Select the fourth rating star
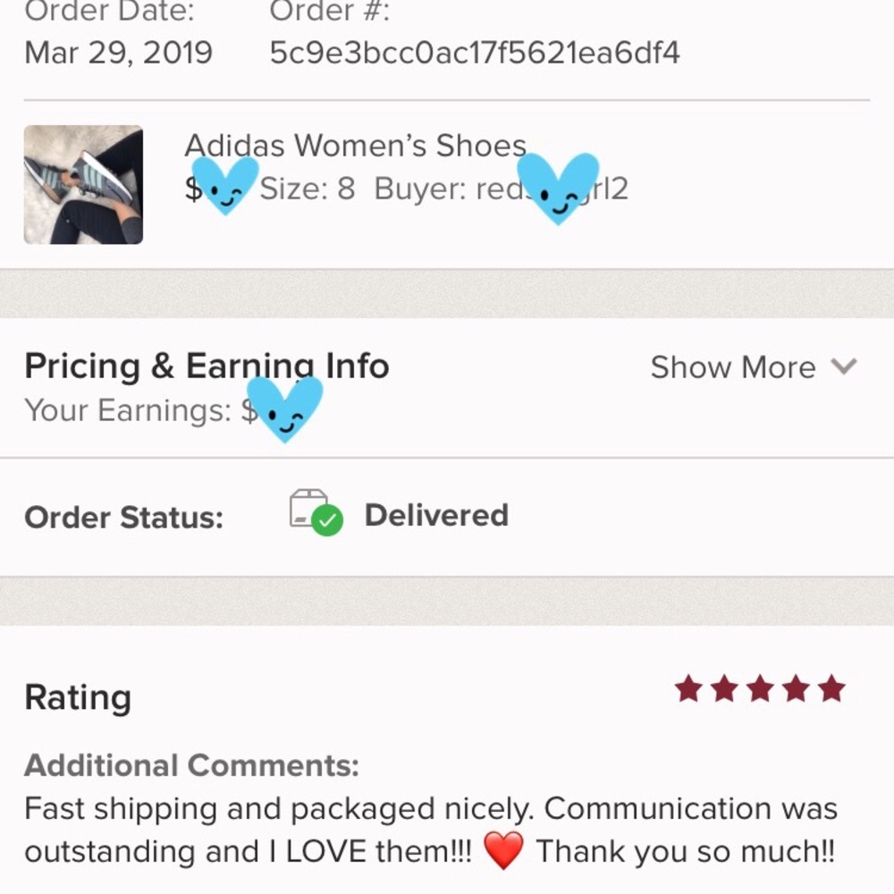Image resolution: width=894 pixels, height=894 pixels. coord(797,688)
